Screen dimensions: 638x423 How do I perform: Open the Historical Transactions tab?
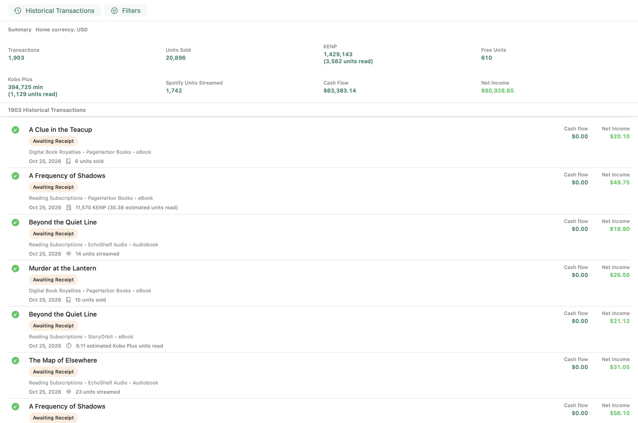coord(54,10)
